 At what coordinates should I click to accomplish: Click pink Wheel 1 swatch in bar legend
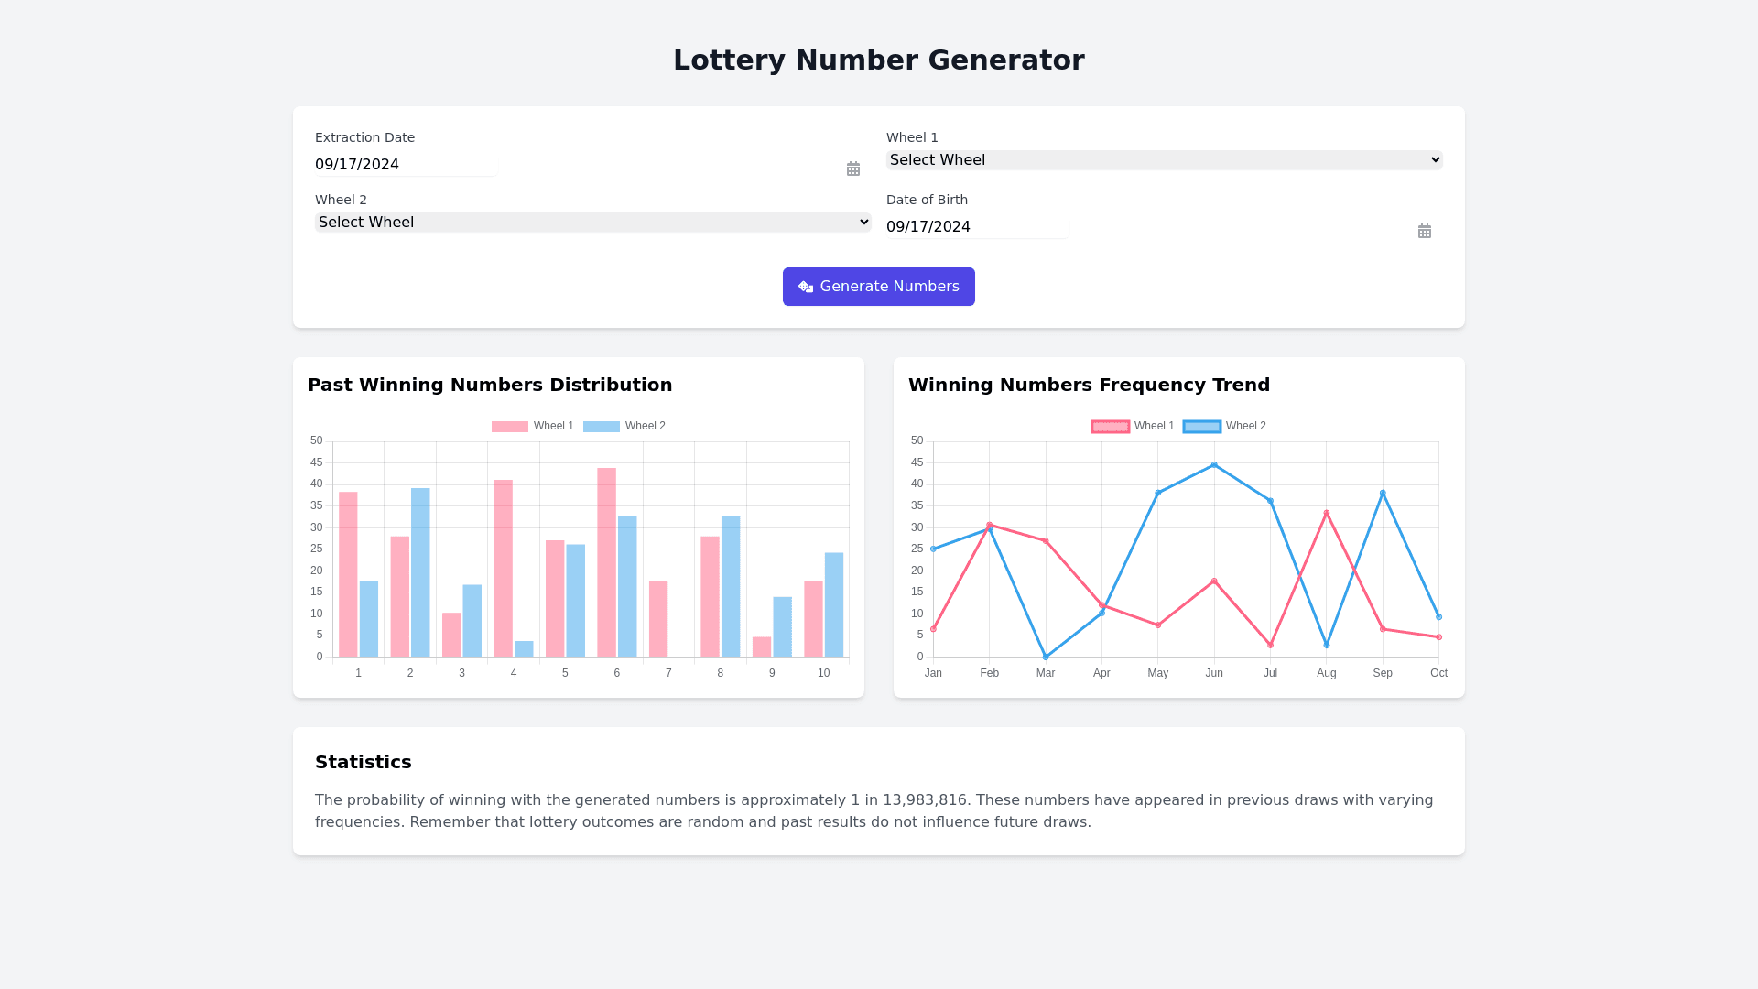pos(509,426)
